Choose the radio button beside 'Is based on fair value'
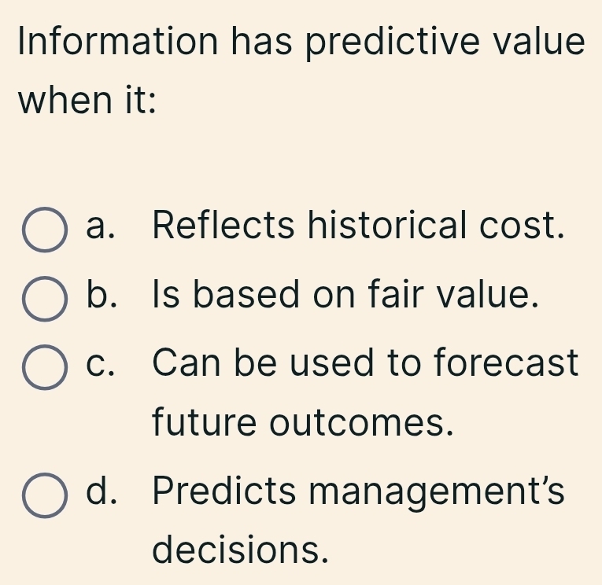This screenshot has width=602, height=585. point(42,299)
